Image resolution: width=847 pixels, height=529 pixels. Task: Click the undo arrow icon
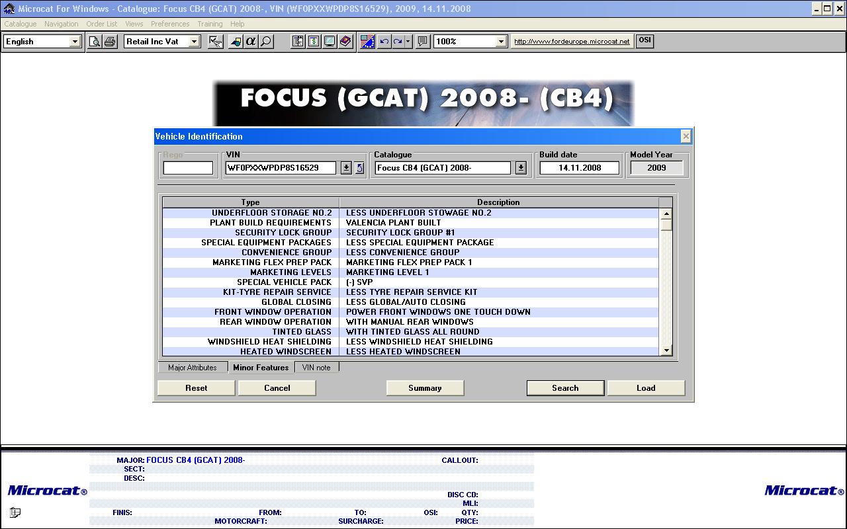click(384, 41)
